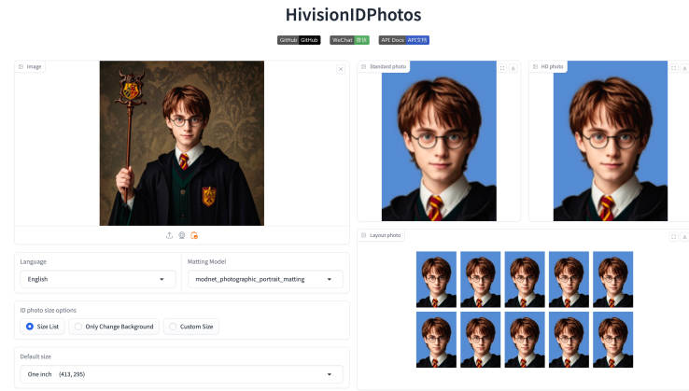View Standard photo in fullscreen
This screenshot has width=689, height=391.
pos(502,68)
